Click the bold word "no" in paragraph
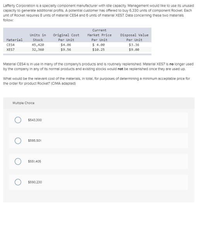Viewport: 217px width, 228px height. pyautogui.click(x=171, y=64)
